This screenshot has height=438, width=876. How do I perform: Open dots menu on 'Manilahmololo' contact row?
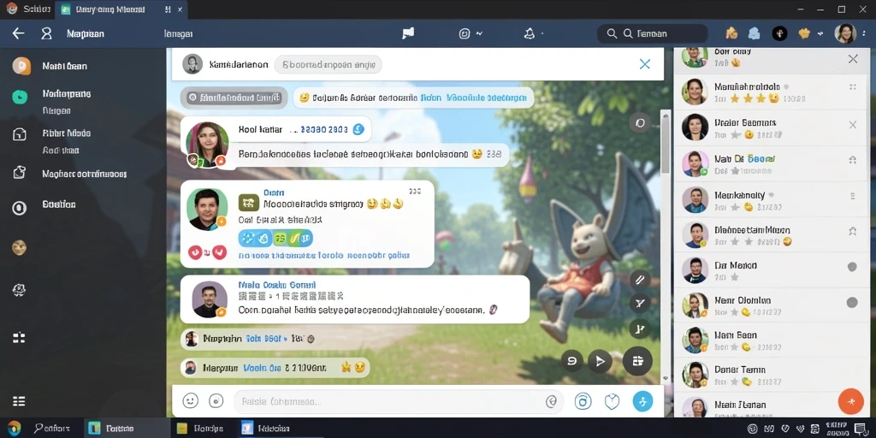point(853,87)
